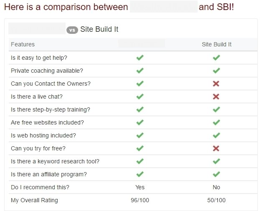Viewport: 262px width, 211px height.
Task: Click the 'Features' column header
Action: pos(23,44)
